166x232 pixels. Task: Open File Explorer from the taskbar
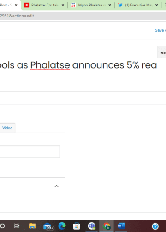[32, 226]
